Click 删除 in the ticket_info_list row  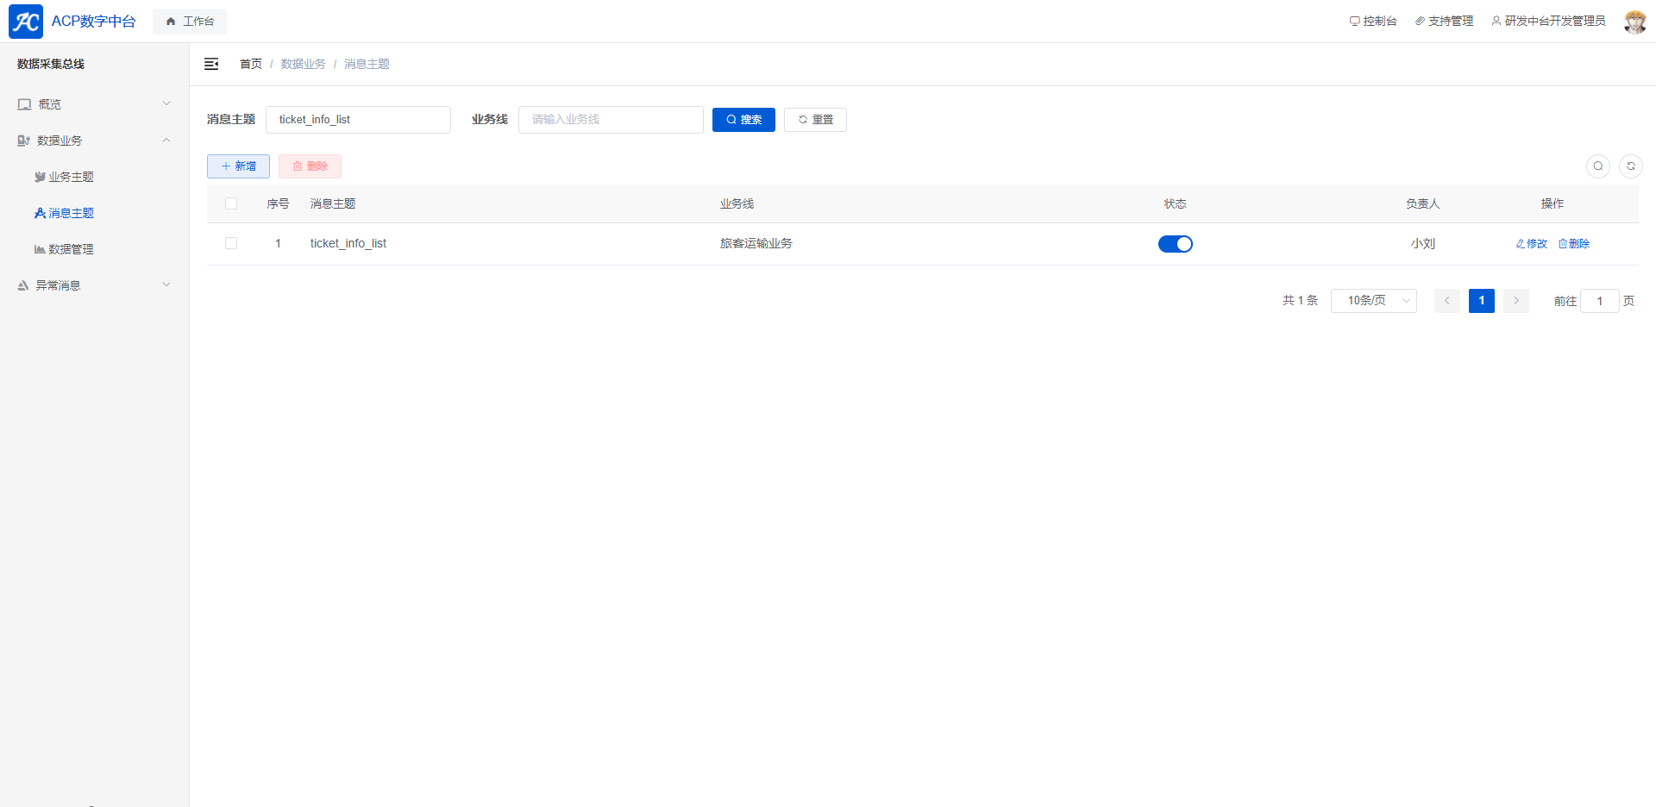[x=1574, y=244]
